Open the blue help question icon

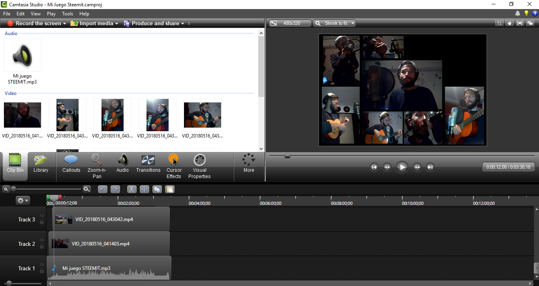(535, 13)
